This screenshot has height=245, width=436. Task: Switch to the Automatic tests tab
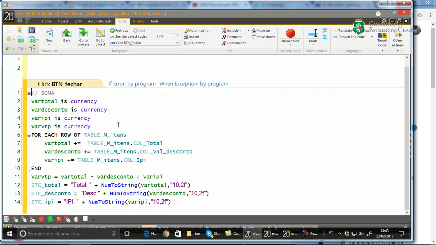pos(100,21)
